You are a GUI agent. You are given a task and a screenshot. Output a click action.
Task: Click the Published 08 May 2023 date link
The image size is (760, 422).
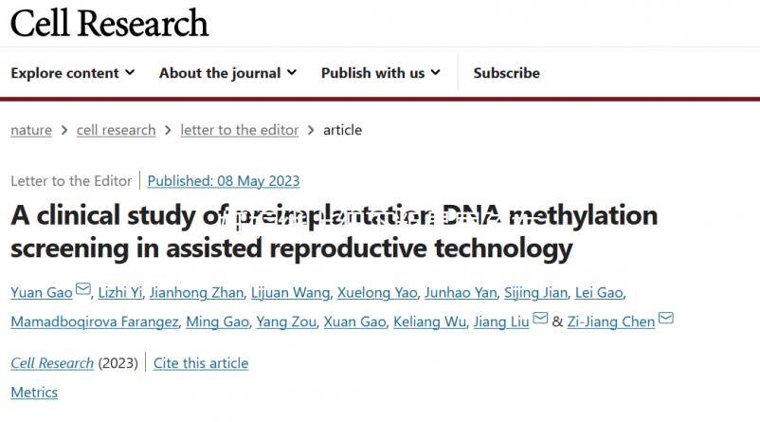[224, 180]
